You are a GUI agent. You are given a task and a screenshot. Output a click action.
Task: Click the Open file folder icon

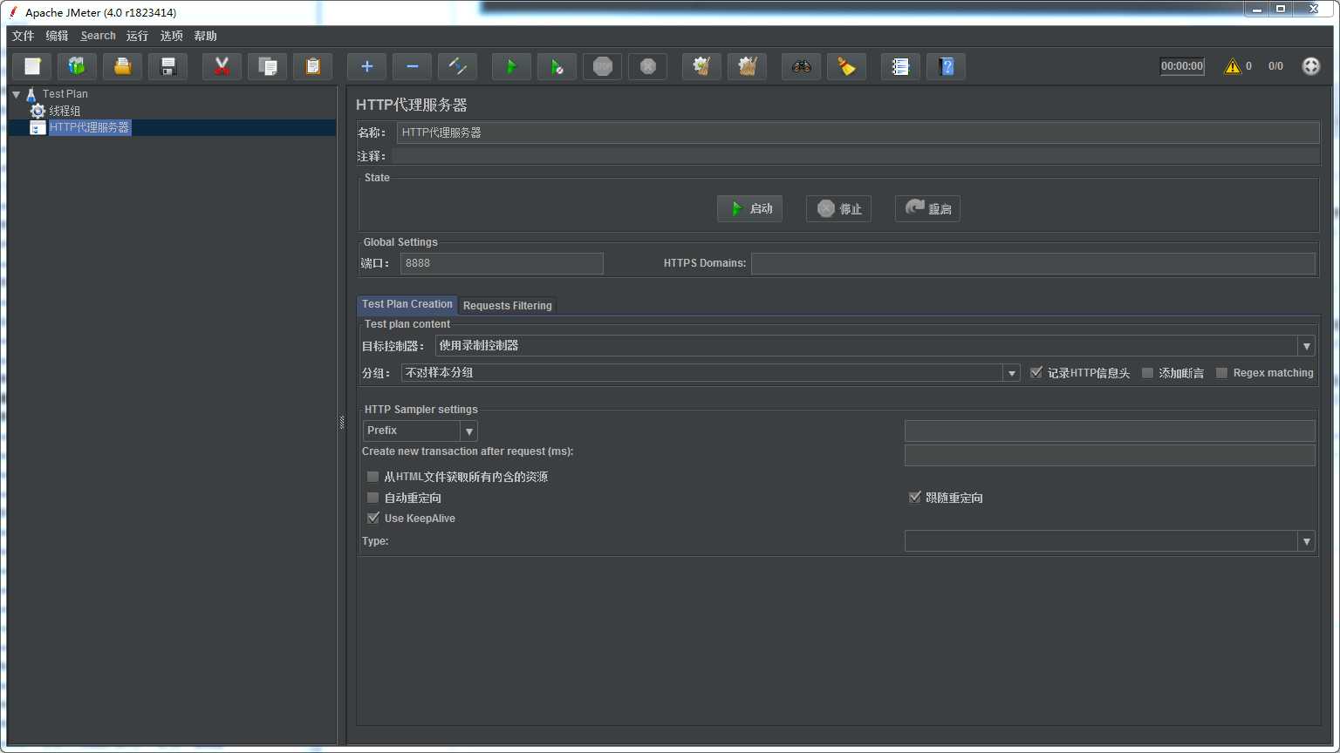tap(123, 66)
